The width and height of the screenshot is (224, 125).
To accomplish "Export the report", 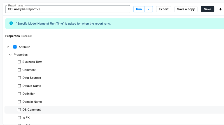I will pos(164,9).
